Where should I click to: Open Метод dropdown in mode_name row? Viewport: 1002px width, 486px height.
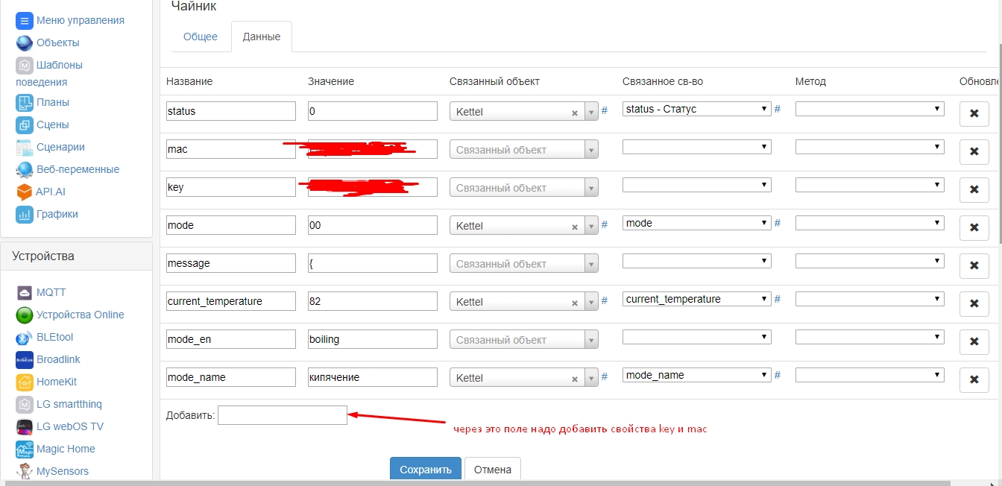[x=870, y=375]
